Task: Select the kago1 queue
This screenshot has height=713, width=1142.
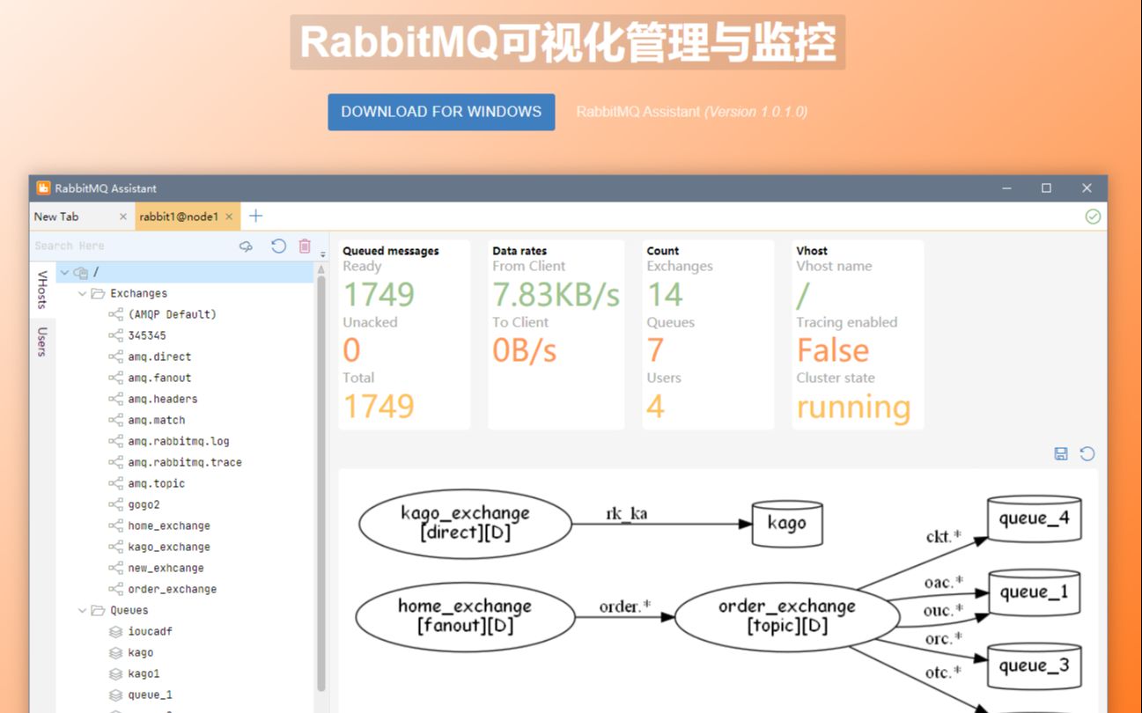Action: (144, 673)
